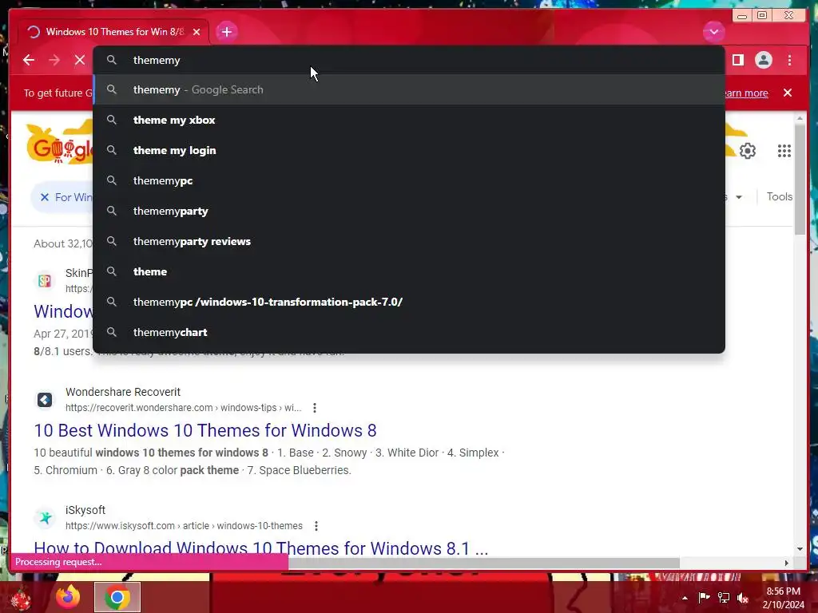Select 'thememy - Google Search' suggestion
818x613 pixels.
pyautogui.click(x=409, y=89)
